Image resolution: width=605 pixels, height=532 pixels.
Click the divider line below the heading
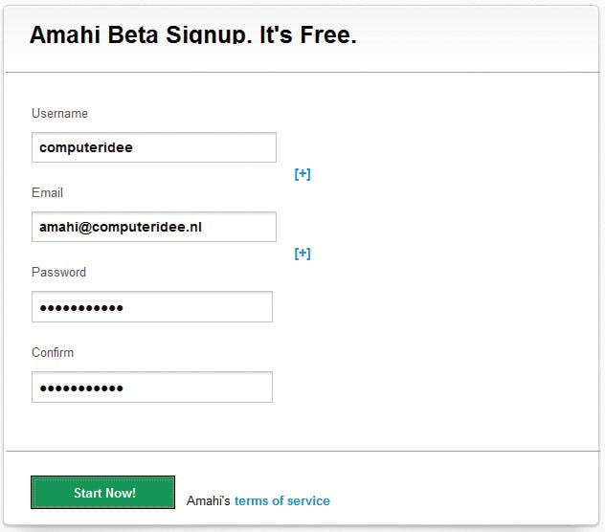(302, 72)
